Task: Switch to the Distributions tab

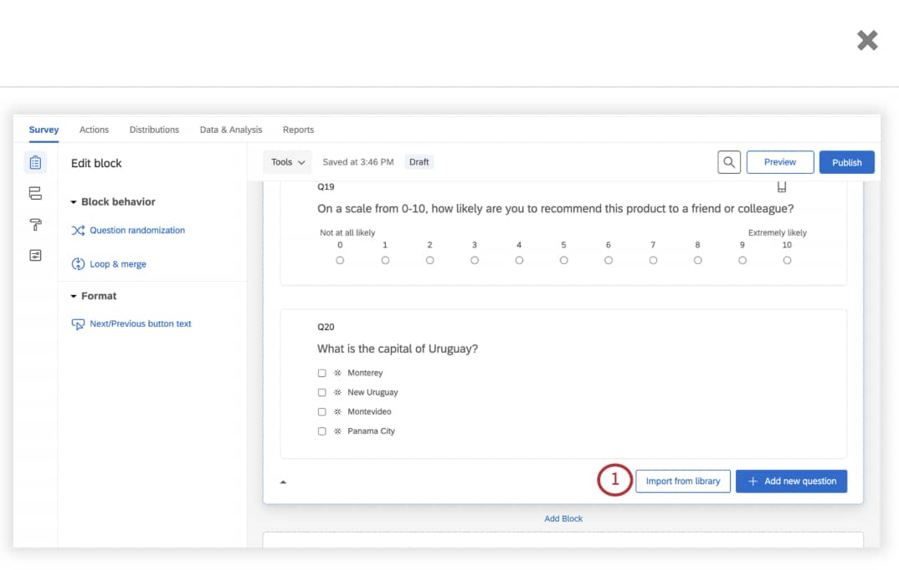Action: tap(154, 130)
